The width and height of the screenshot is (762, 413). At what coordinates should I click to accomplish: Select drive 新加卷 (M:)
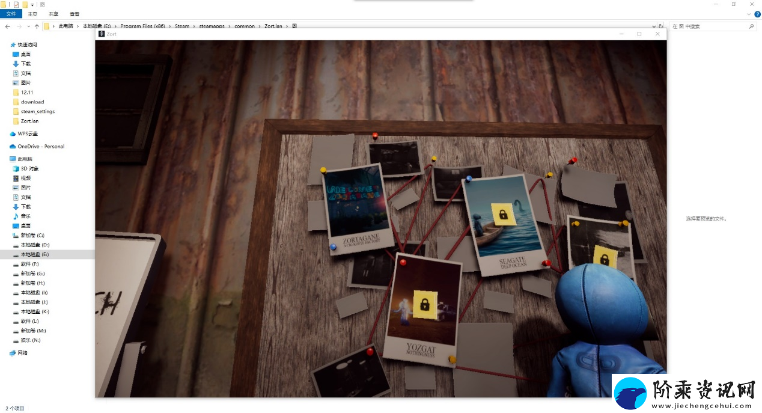tap(29, 331)
